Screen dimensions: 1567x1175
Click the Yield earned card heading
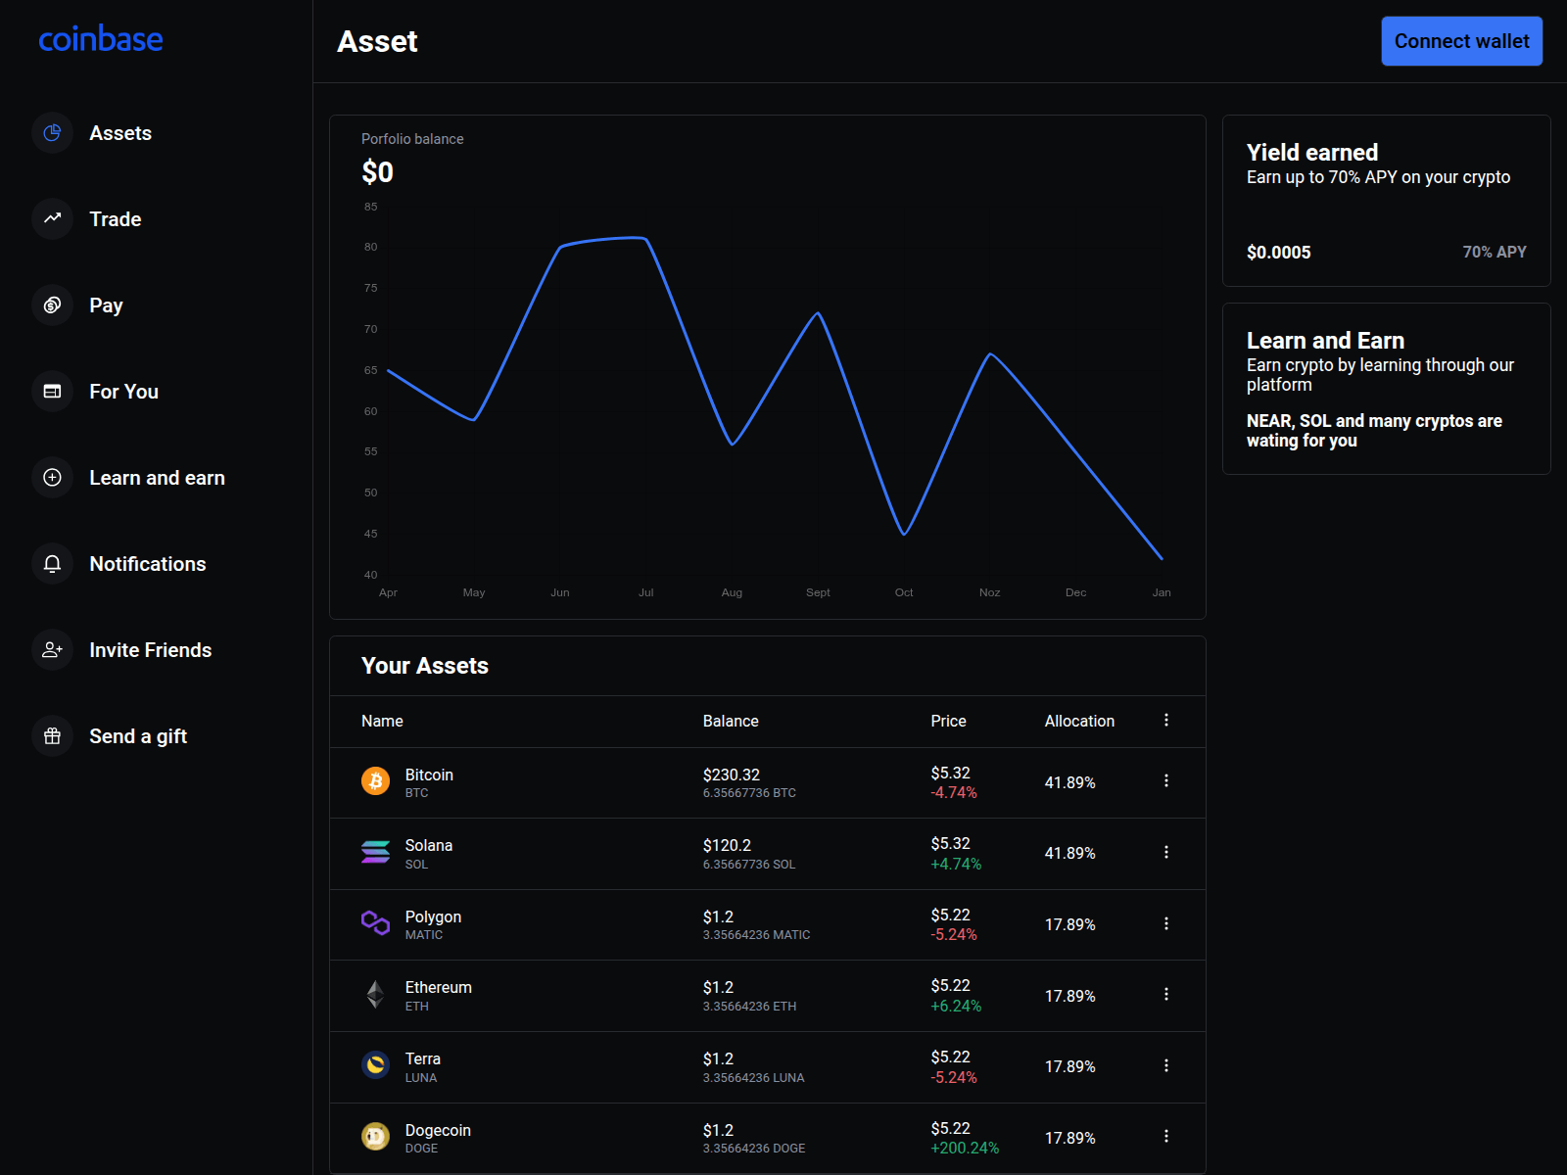[1312, 153]
